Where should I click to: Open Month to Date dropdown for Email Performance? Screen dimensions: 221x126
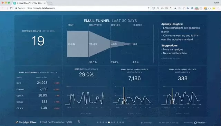coord(56,72)
